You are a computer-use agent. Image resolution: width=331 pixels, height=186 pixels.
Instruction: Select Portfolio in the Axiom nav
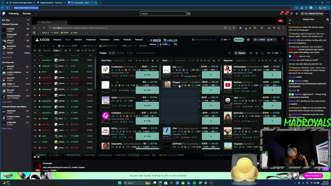[x=127, y=40]
